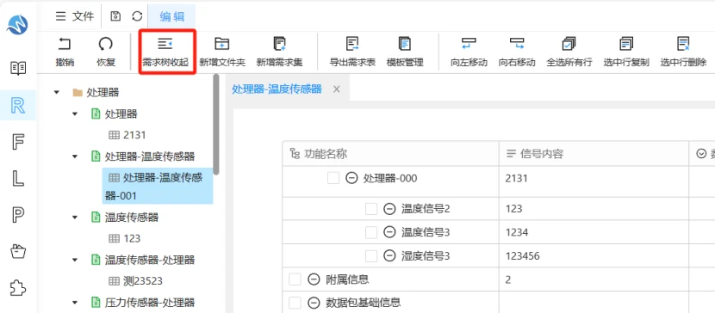Click 撤销 undo button
715x313 pixels.
tap(65, 52)
